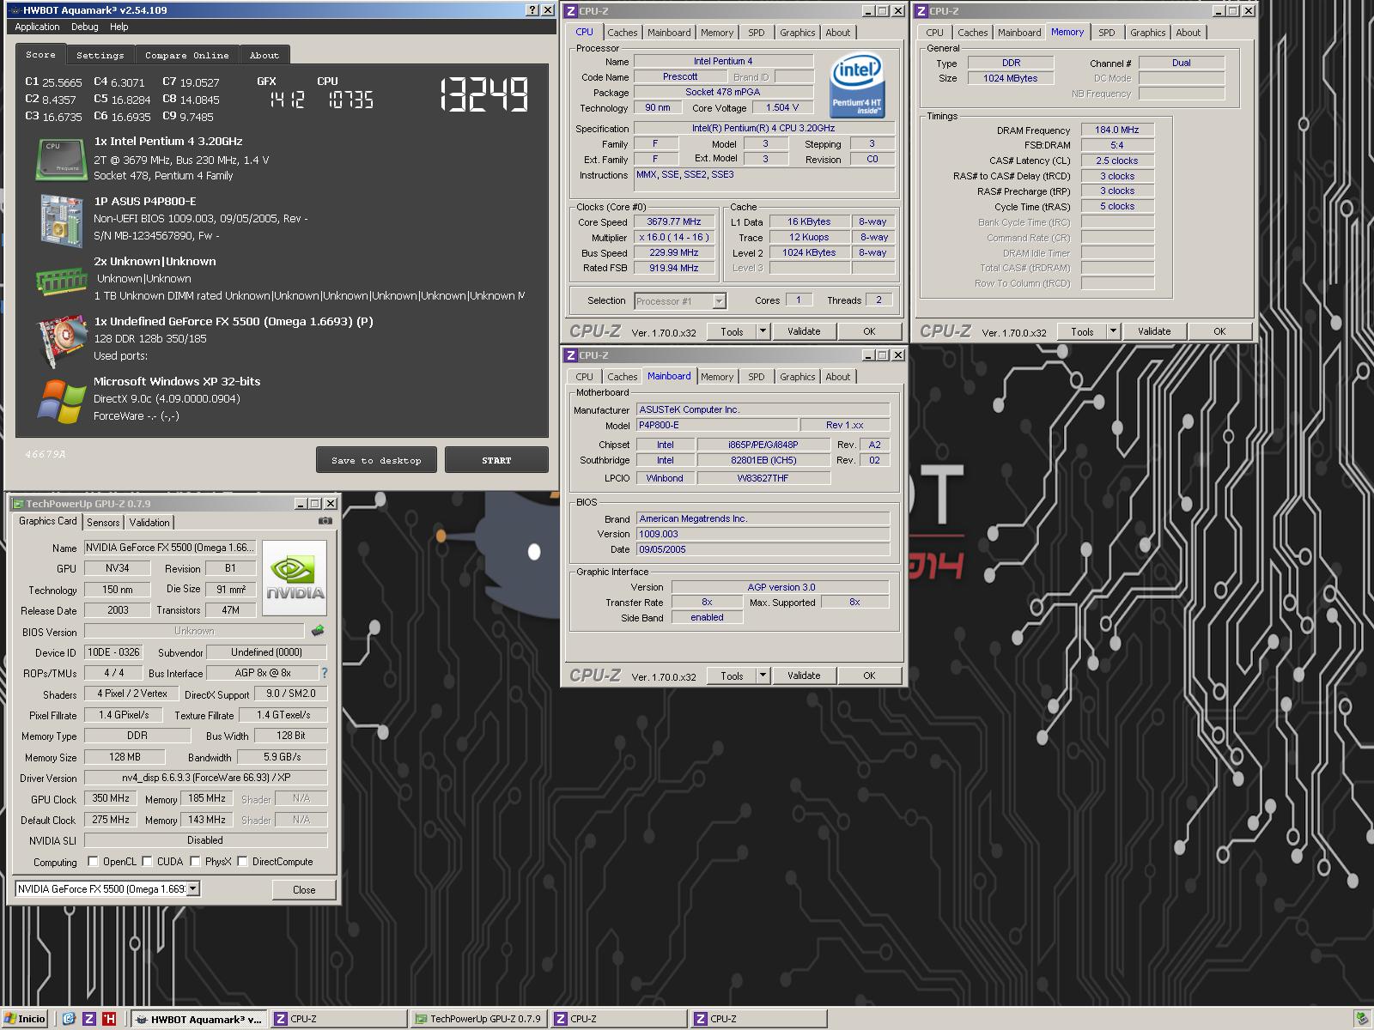Launch Internet Explorer from quick launch
Image resolution: width=1374 pixels, height=1030 pixels.
(69, 1019)
